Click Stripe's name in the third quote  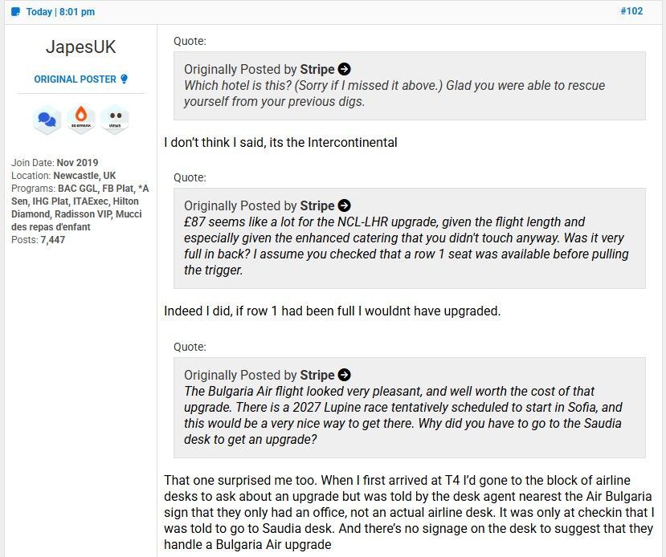click(x=317, y=375)
